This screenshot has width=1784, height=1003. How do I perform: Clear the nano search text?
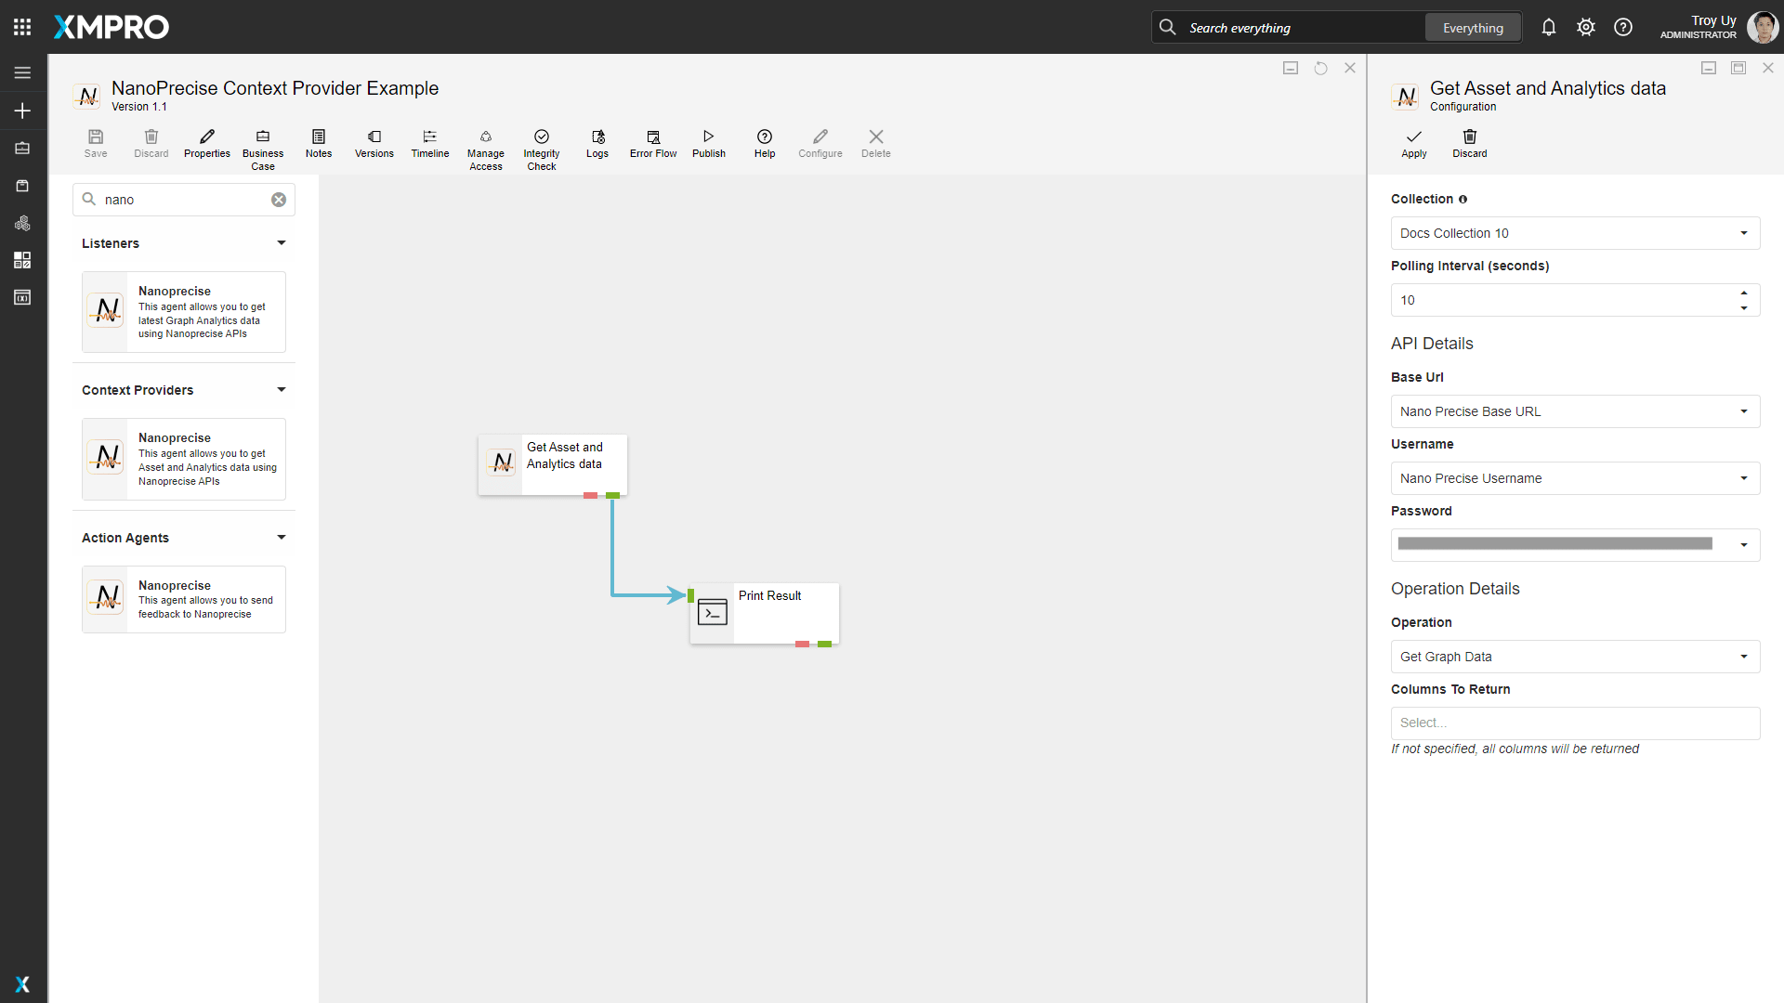click(x=279, y=200)
